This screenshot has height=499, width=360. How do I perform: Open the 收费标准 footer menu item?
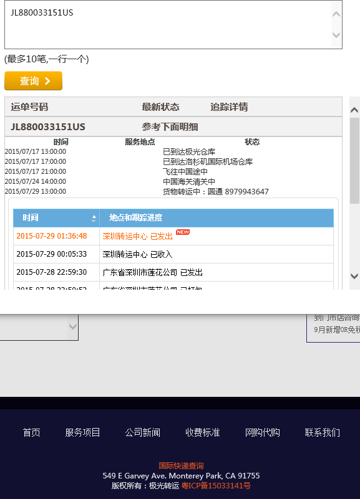point(203,432)
